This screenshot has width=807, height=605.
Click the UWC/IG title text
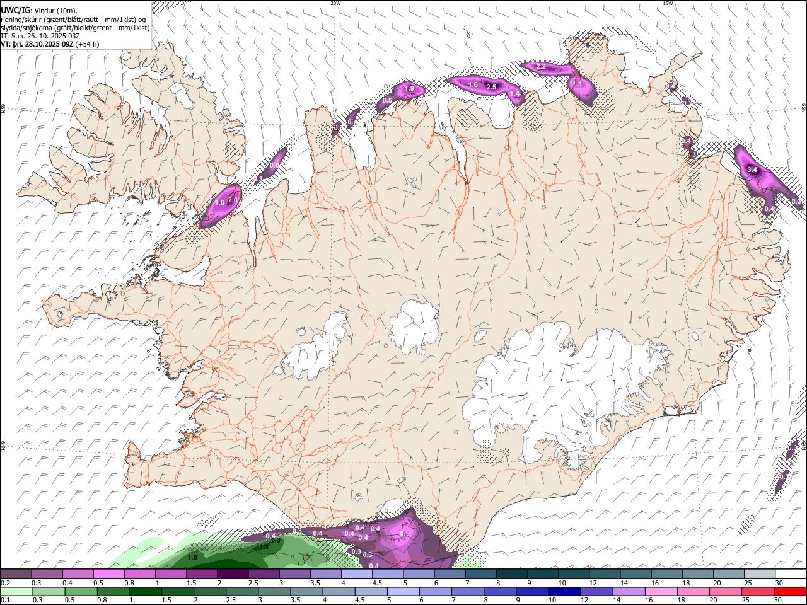[x=15, y=10]
